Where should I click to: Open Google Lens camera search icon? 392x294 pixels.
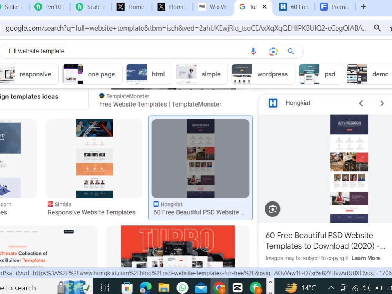(273, 51)
